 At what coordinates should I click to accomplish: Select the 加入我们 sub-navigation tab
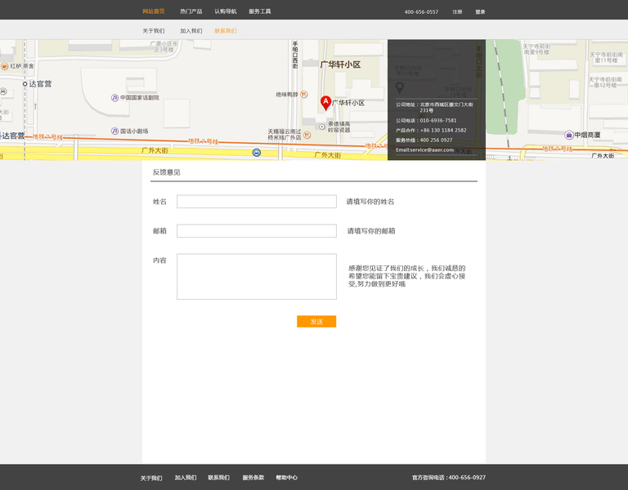click(x=191, y=31)
